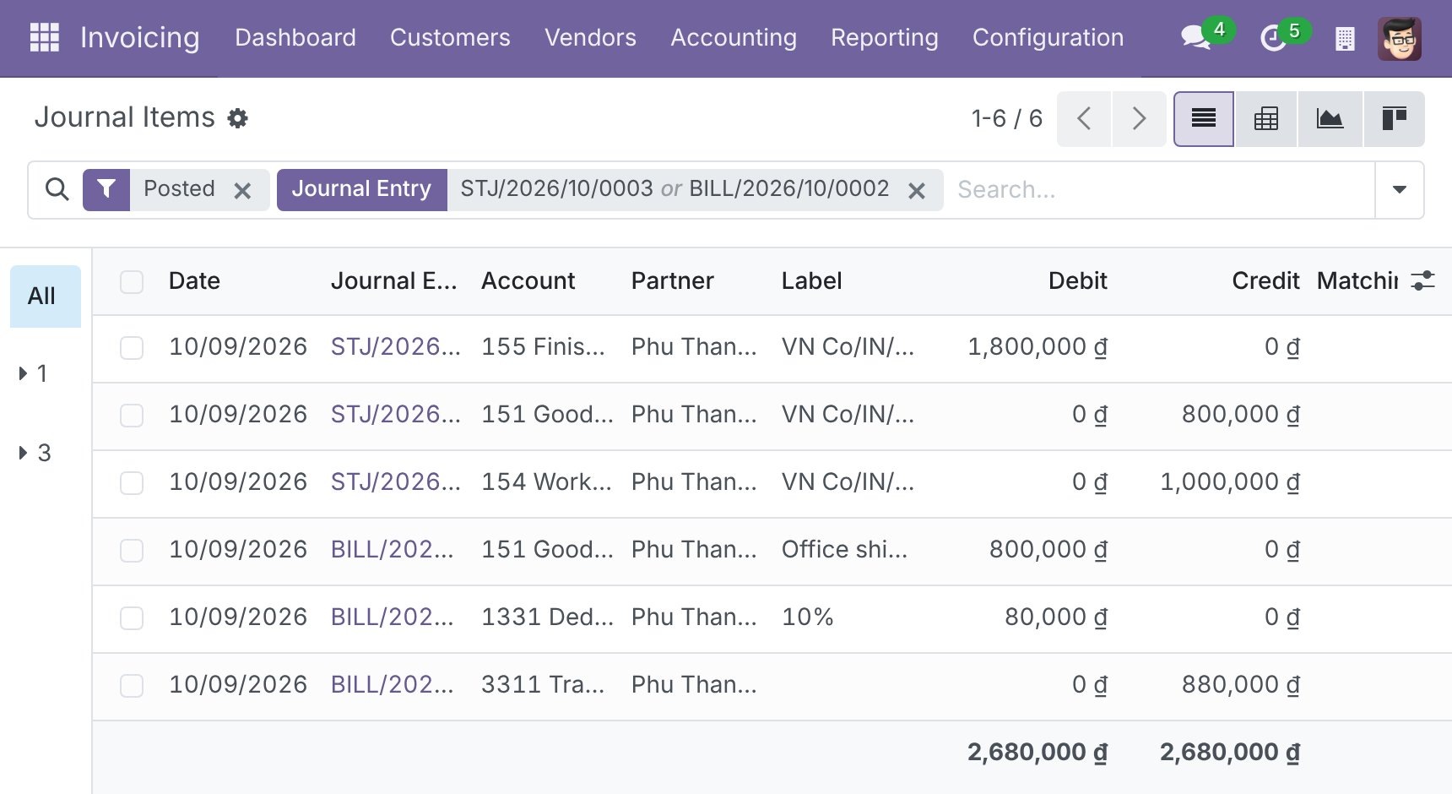Sort by Date column header
Image resolution: width=1452 pixels, height=794 pixels.
point(194,280)
